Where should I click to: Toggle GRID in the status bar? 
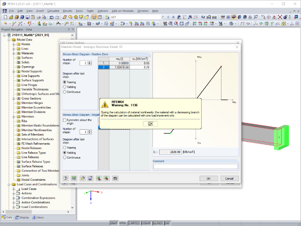tap(122, 223)
